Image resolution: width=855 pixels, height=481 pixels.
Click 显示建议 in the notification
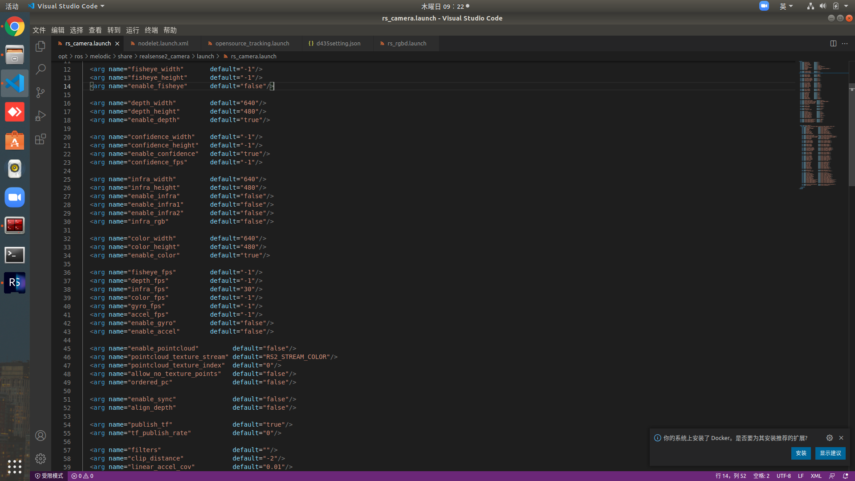click(831, 453)
